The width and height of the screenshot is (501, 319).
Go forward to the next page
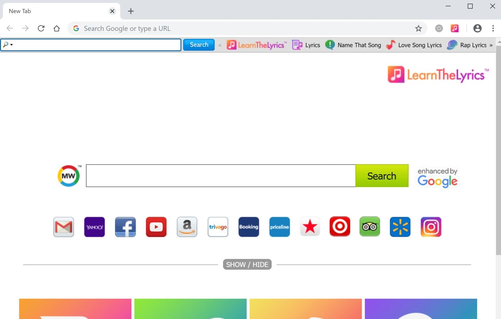click(25, 28)
